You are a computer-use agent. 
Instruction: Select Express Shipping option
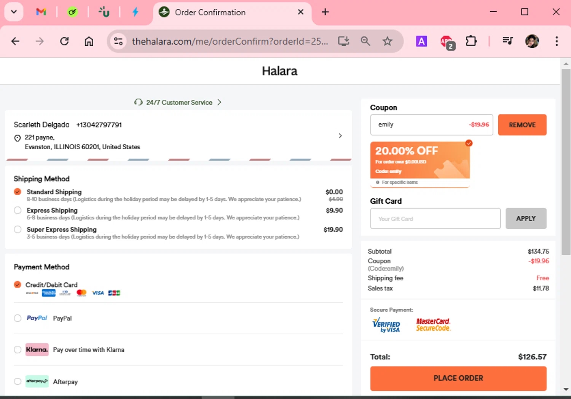point(18,210)
